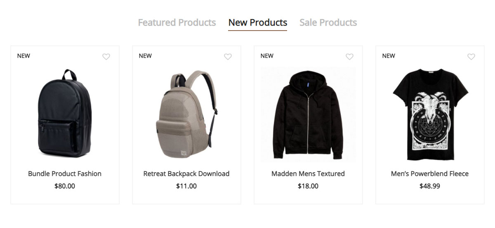495x228 pixels.
Task: Click the black backpack product image
Action: point(65,114)
